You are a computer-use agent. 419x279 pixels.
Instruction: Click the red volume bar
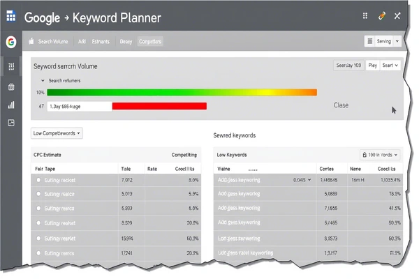[x=159, y=106]
